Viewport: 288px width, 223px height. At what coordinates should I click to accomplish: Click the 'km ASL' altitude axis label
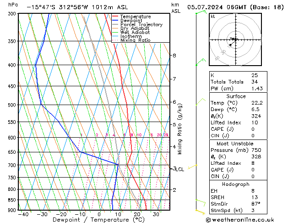click(x=176, y=8)
